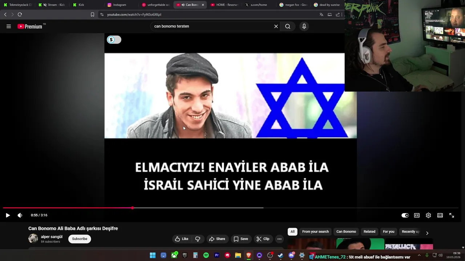This screenshot has height=261, width=465.
Task: Toggle autoplay switch in player
Action: tap(405, 215)
